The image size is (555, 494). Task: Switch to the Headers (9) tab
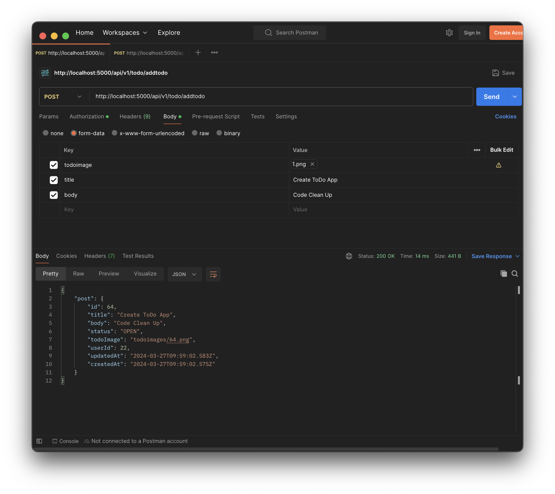(135, 116)
